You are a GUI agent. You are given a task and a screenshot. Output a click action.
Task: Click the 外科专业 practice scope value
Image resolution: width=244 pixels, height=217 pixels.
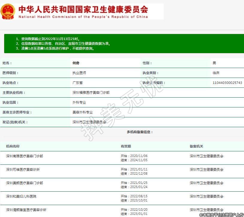[x=79, y=102]
